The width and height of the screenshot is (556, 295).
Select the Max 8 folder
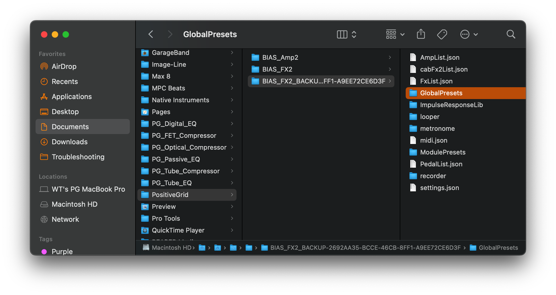(x=187, y=76)
